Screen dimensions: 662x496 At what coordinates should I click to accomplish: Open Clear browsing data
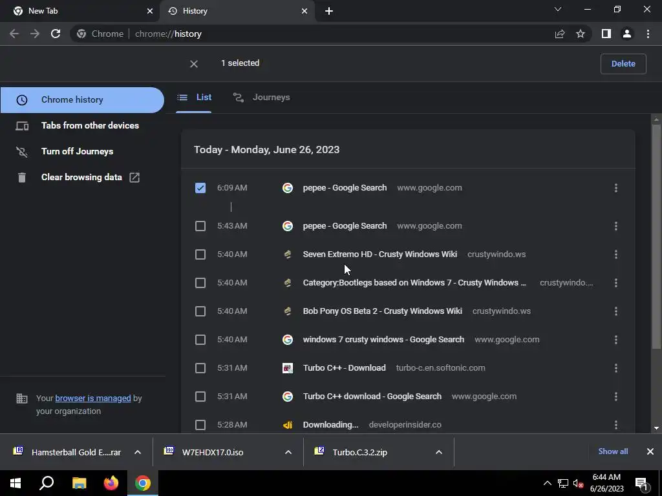click(x=82, y=177)
